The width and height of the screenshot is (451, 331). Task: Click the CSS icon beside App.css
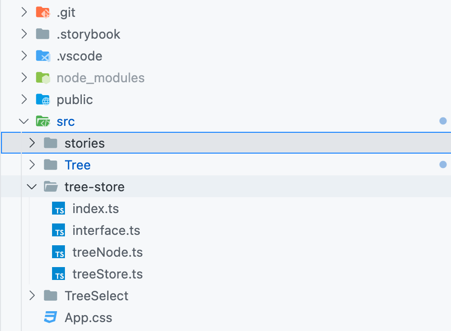51,318
